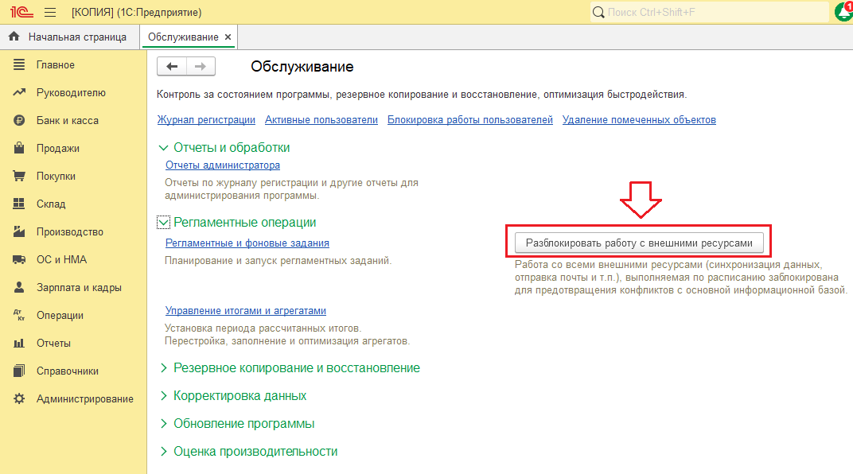Click the Зарплата и кадры person icon

19,287
